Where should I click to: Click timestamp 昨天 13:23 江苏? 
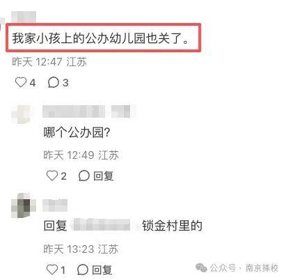pos(81,249)
